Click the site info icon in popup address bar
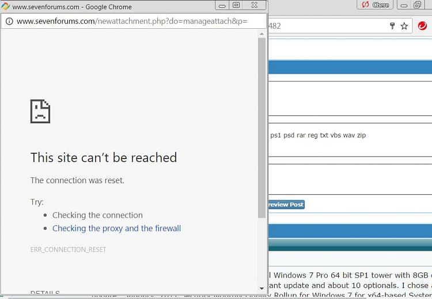 click(9, 21)
